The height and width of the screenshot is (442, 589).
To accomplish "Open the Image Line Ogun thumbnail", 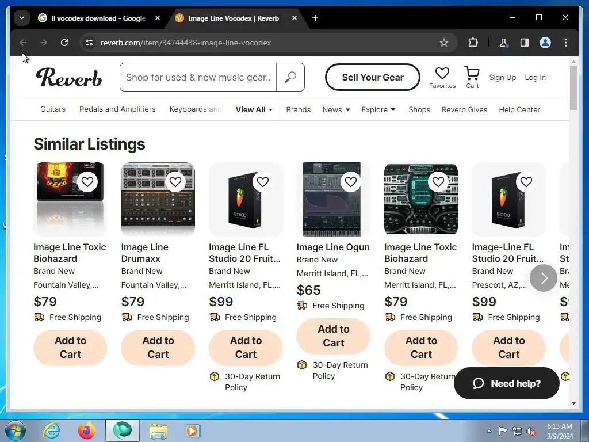I will [333, 199].
